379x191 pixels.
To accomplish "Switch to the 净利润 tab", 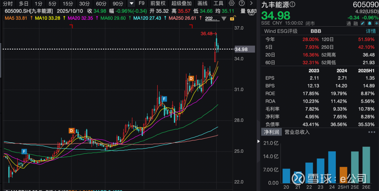I will tap(271, 132).
